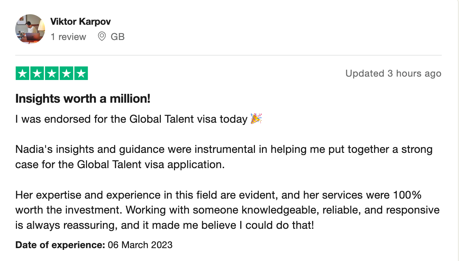Click the party popper emoji
459x261 pixels.
click(256, 119)
